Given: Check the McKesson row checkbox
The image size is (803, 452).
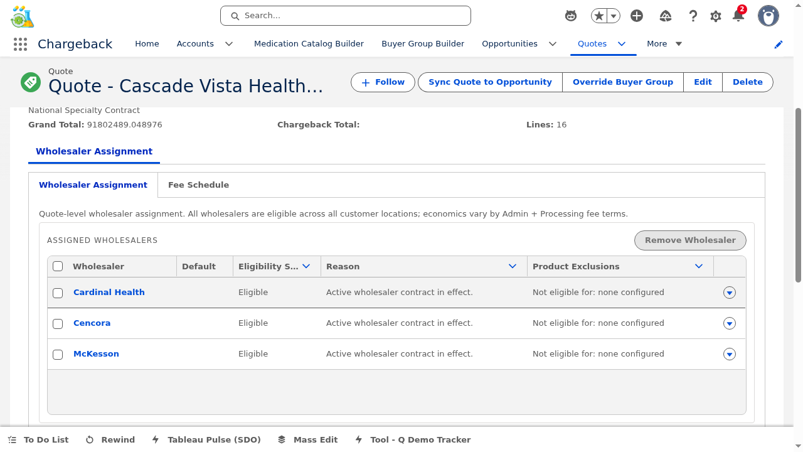Looking at the screenshot, I should point(58,355).
